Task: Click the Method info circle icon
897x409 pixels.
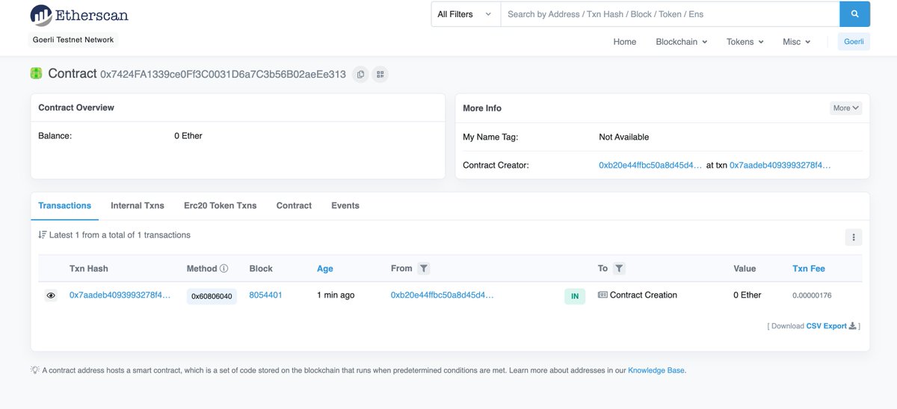Action: (x=224, y=269)
